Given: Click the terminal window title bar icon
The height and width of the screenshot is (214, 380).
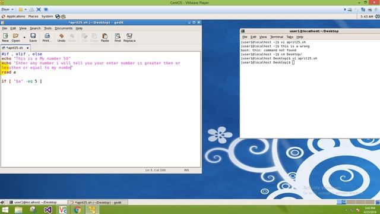Looking at the screenshot, I should (x=243, y=31).
